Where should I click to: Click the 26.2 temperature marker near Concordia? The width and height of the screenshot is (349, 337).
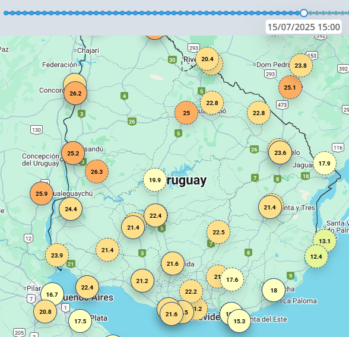click(x=75, y=93)
